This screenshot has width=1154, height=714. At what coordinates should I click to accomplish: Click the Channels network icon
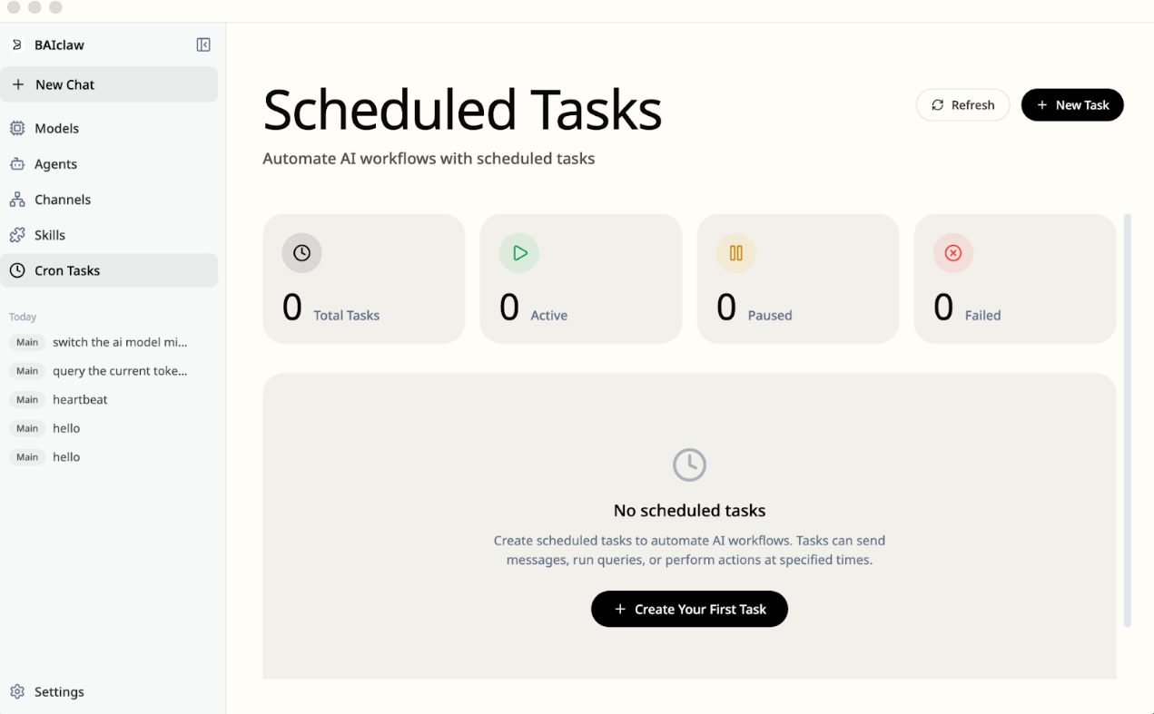pyautogui.click(x=17, y=200)
